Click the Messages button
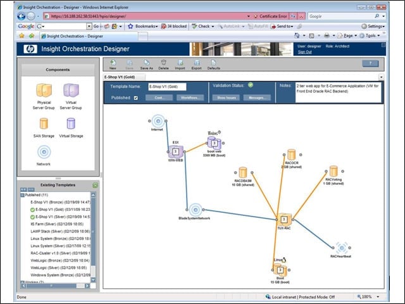 [x=257, y=98]
